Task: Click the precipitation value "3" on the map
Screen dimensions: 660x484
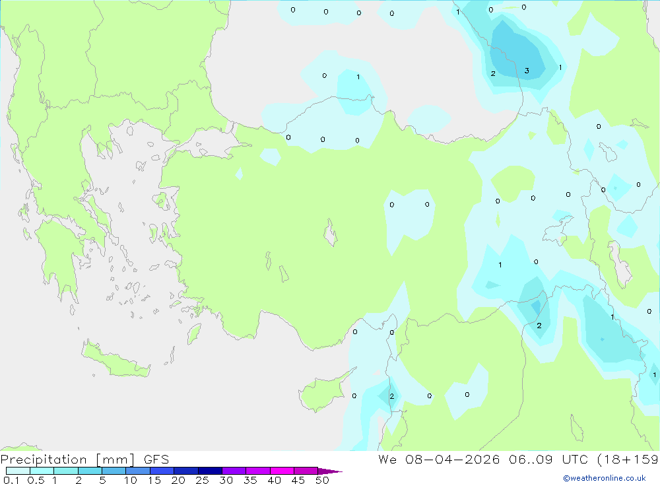Action: pos(527,71)
